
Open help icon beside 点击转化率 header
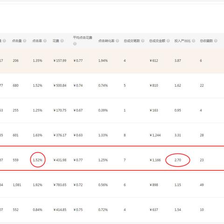(118, 41)
